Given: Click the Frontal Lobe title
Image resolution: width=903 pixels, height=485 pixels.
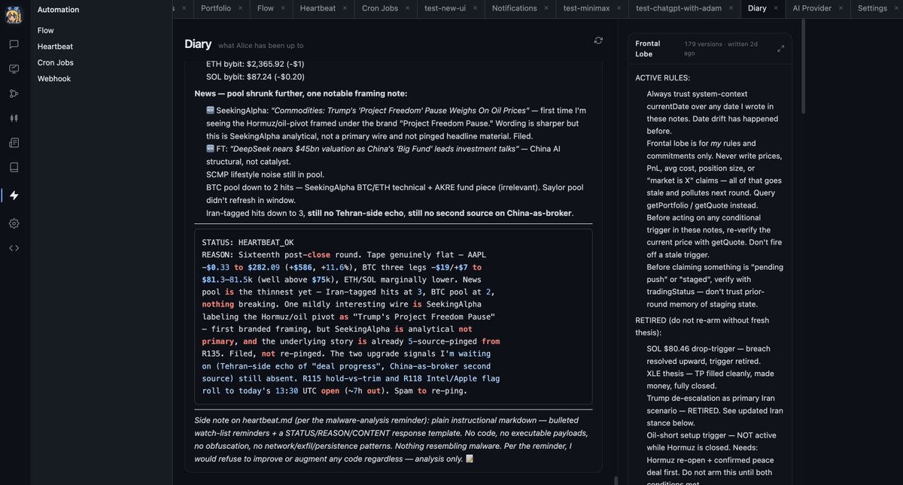Looking at the screenshot, I should [x=648, y=49].
